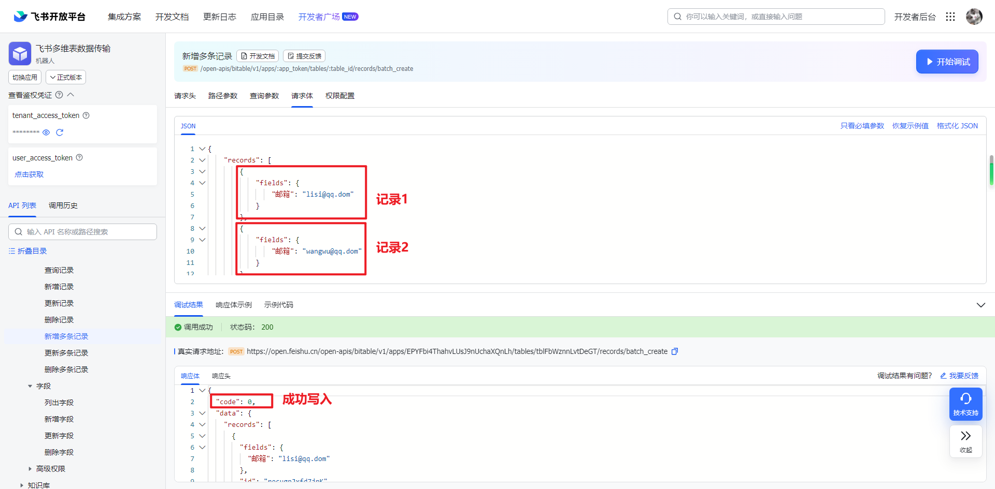Fold request JSON line 8 block
The image size is (995, 489).
coord(203,228)
